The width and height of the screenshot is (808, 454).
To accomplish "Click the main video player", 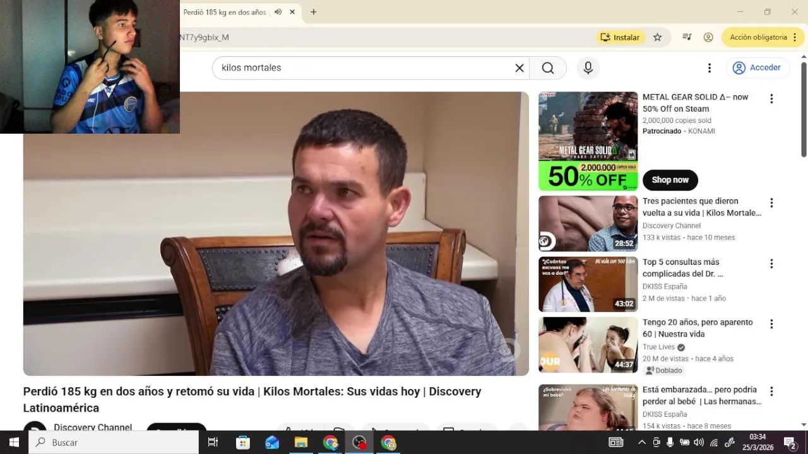I will point(276,234).
